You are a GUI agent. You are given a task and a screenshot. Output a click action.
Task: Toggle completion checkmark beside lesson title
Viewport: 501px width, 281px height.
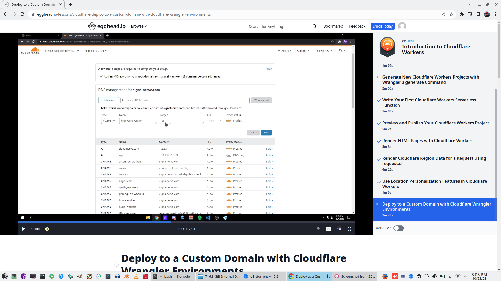pos(117,265)
